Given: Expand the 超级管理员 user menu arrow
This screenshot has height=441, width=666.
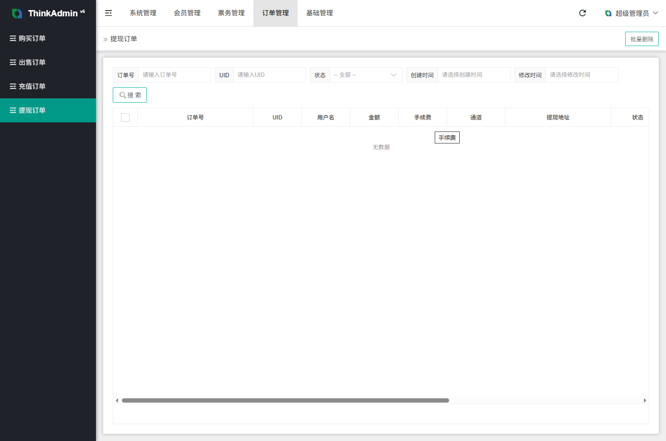Looking at the screenshot, I should pyautogui.click(x=655, y=13).
